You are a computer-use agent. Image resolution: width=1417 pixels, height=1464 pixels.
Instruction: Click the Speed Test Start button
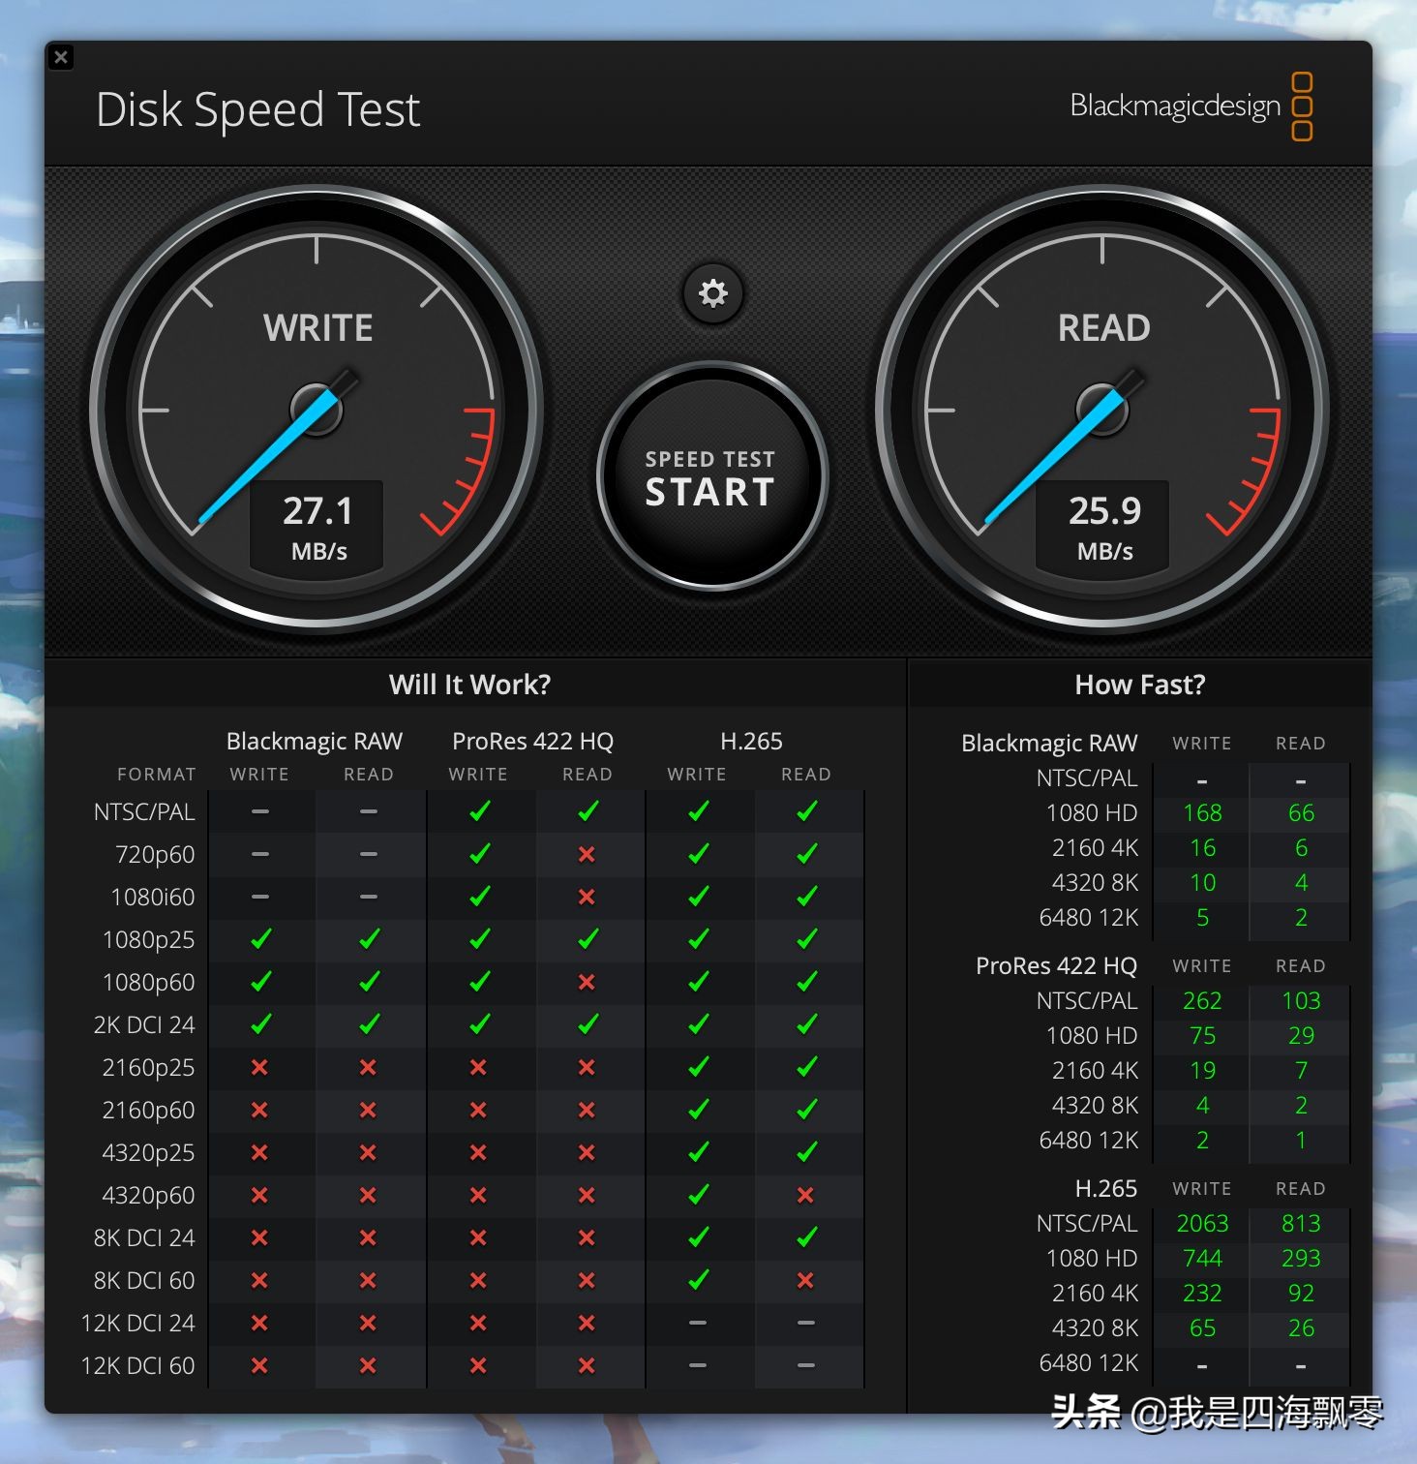(x=711, y=477)
